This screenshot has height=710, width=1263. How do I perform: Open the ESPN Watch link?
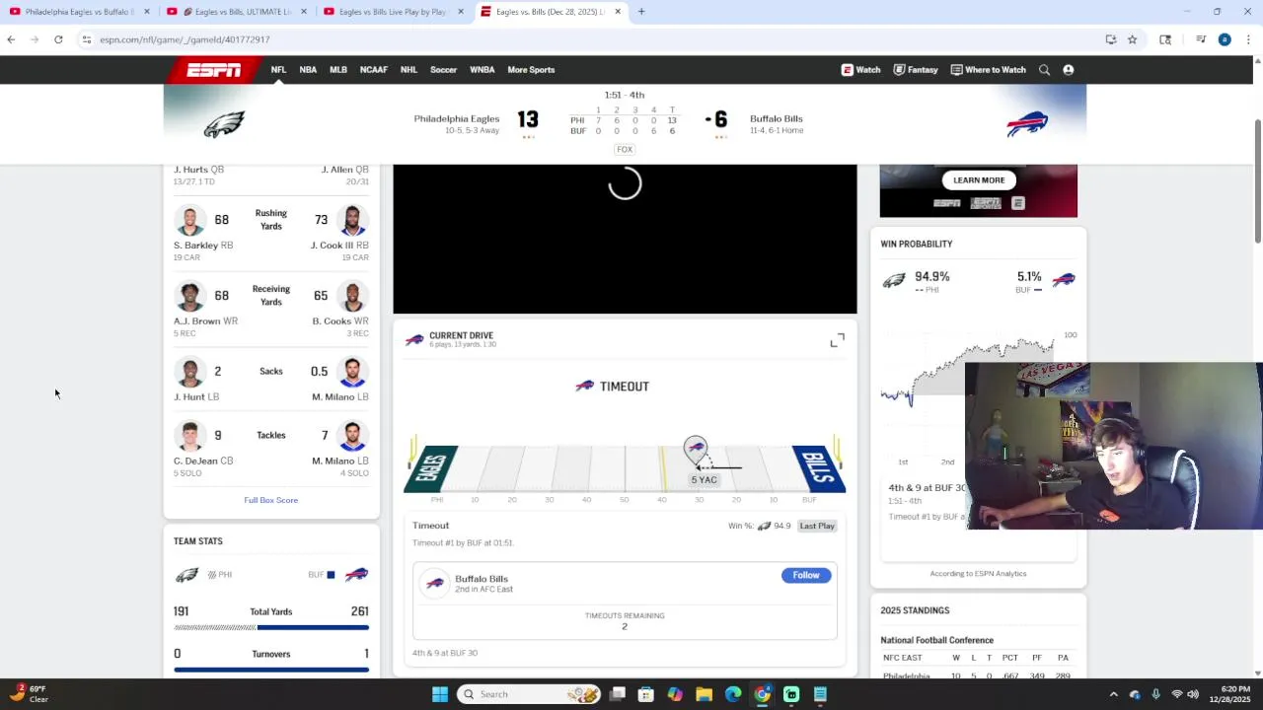tap(860, 70)
